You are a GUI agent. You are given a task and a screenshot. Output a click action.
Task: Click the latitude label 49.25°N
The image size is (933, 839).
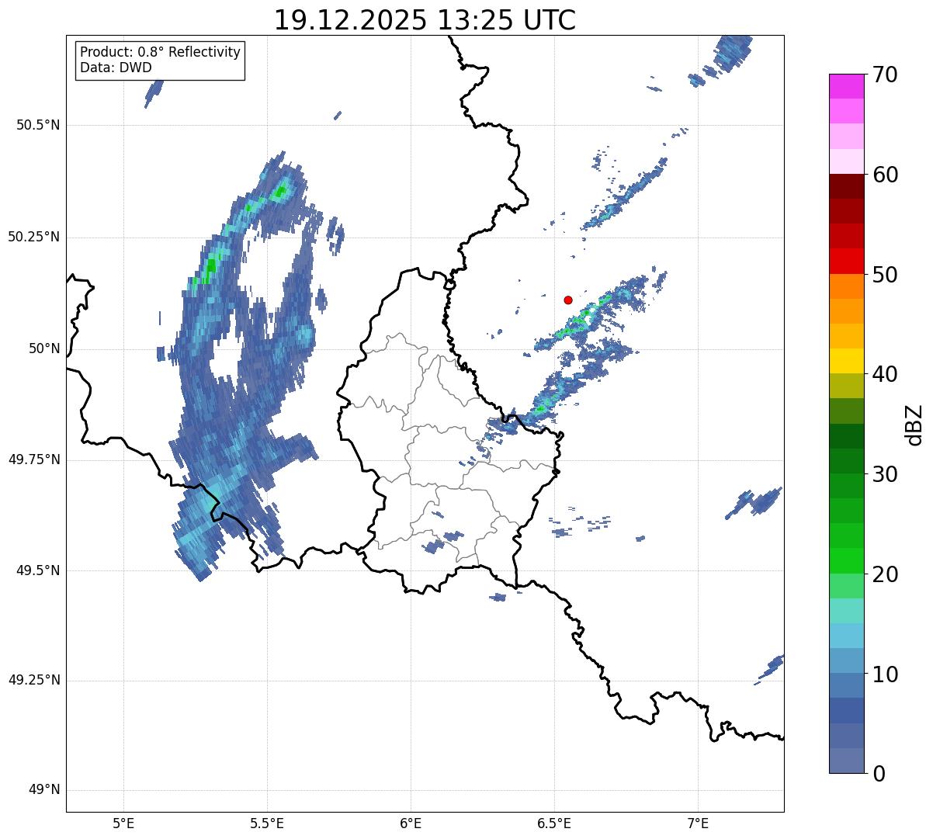pyautogui.click(x=33, y=680)
